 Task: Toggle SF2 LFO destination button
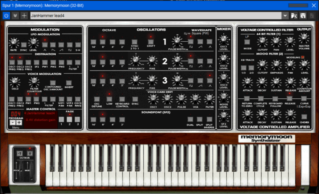(x=37, y=62)
